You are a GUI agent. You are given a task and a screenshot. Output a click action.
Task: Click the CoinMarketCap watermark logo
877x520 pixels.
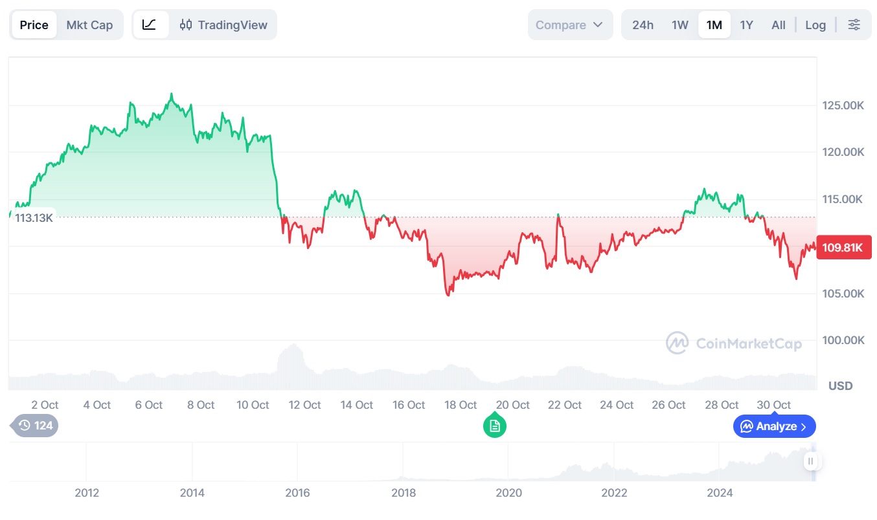coord(734,343)
